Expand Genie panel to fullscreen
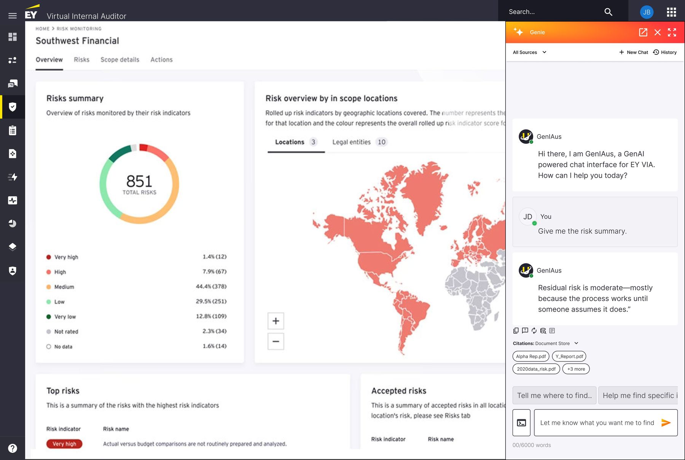Image resolution: width=685 pixels, height=460 pixels. click(x=672, y=32)
